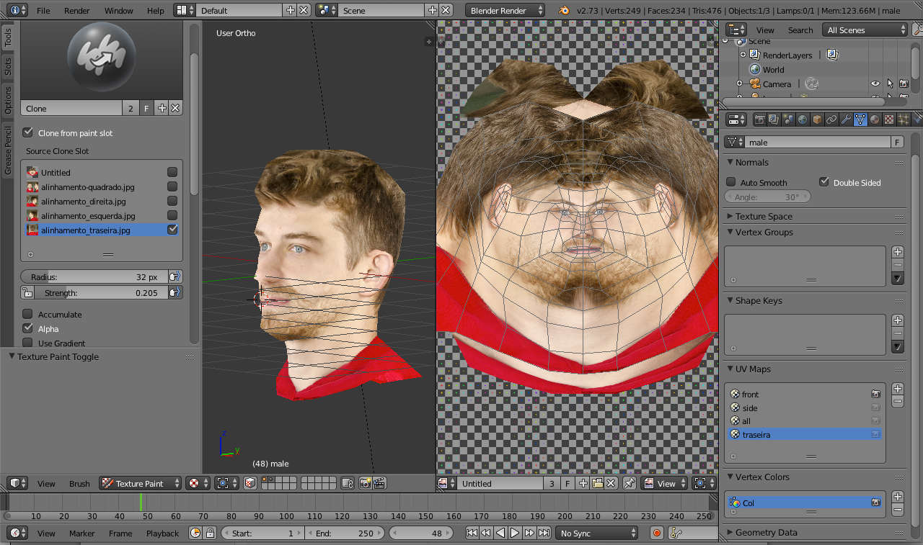Viewport: 923px width, 545px height.
Task: Toggle Clone from paint slot checkbox
Action: [x=27, y=132]
